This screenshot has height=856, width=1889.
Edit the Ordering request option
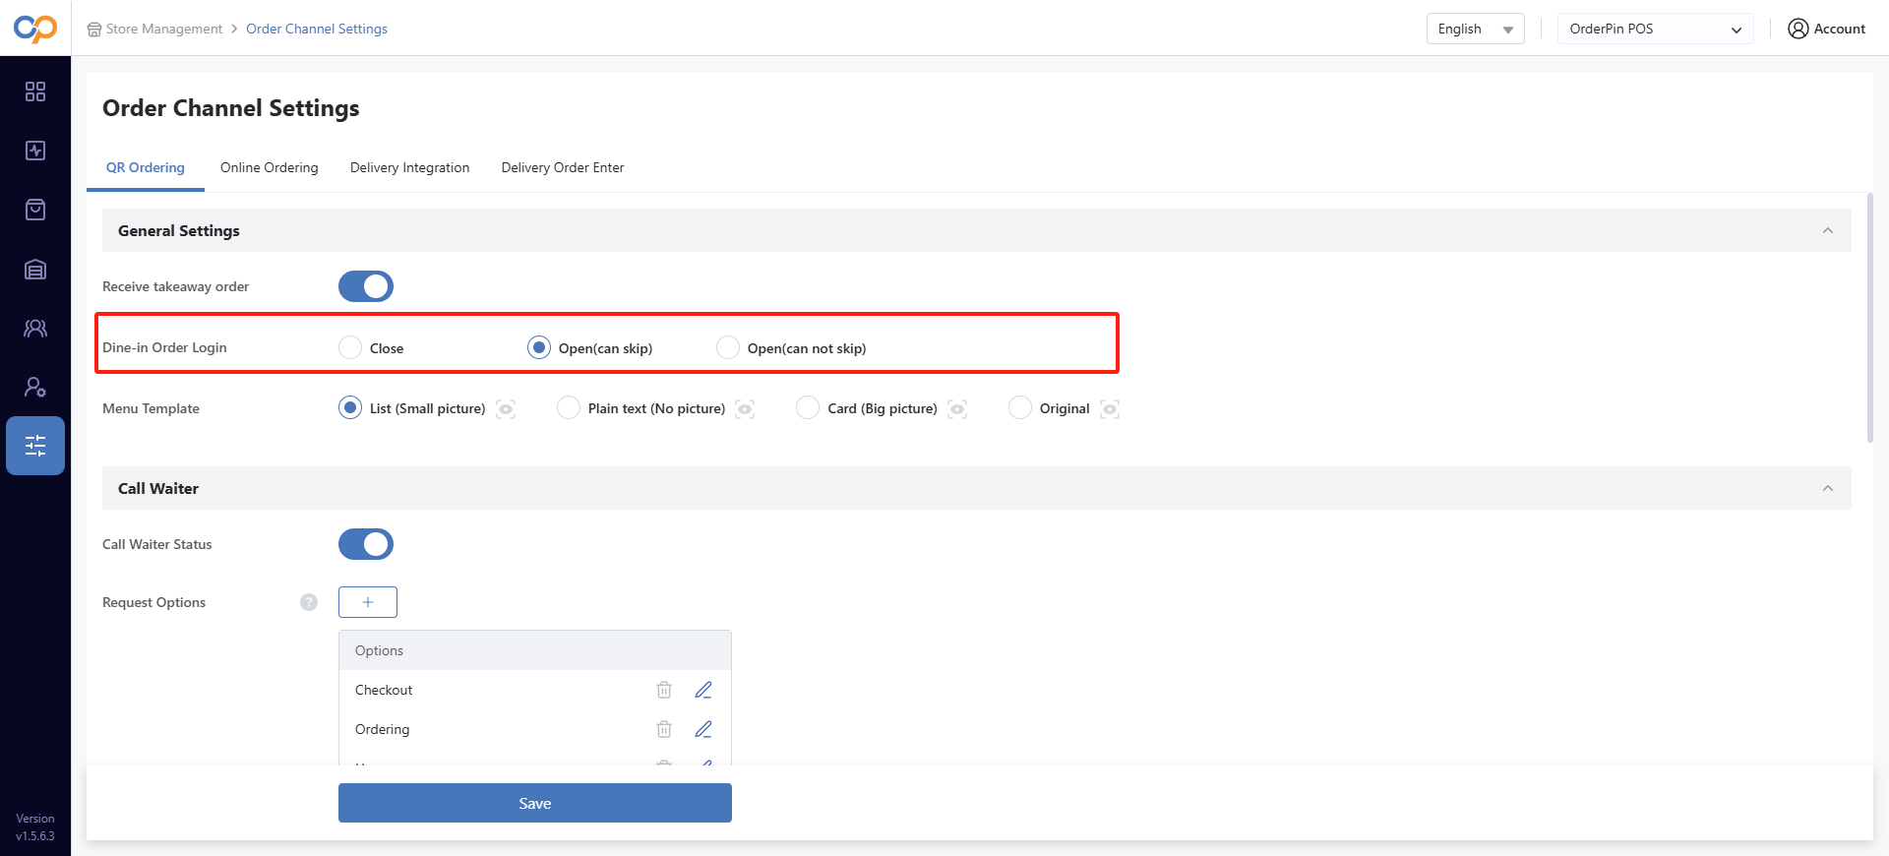point(703,729)
